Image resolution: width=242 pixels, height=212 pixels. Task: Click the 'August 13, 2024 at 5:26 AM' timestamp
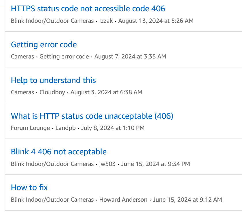pos(156,21)
